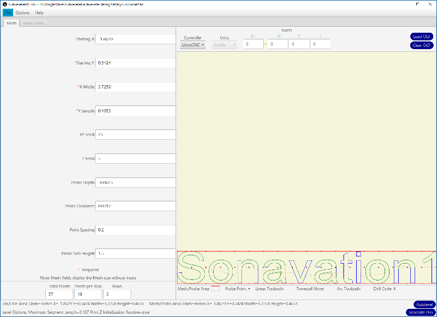The height and width of the screenshot is (317, 437).
Task: Click the Autoleveller app icon in title bar
Action: tap(4, 4)
